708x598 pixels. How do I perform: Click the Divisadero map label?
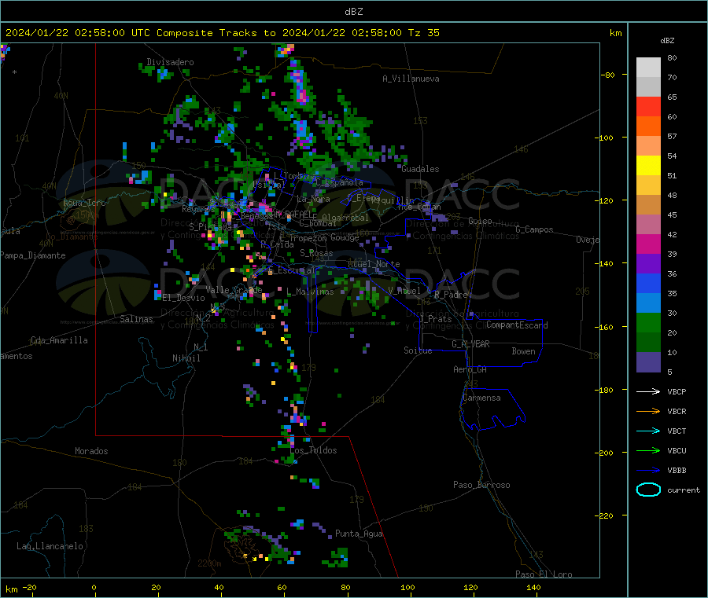(170, 62)
